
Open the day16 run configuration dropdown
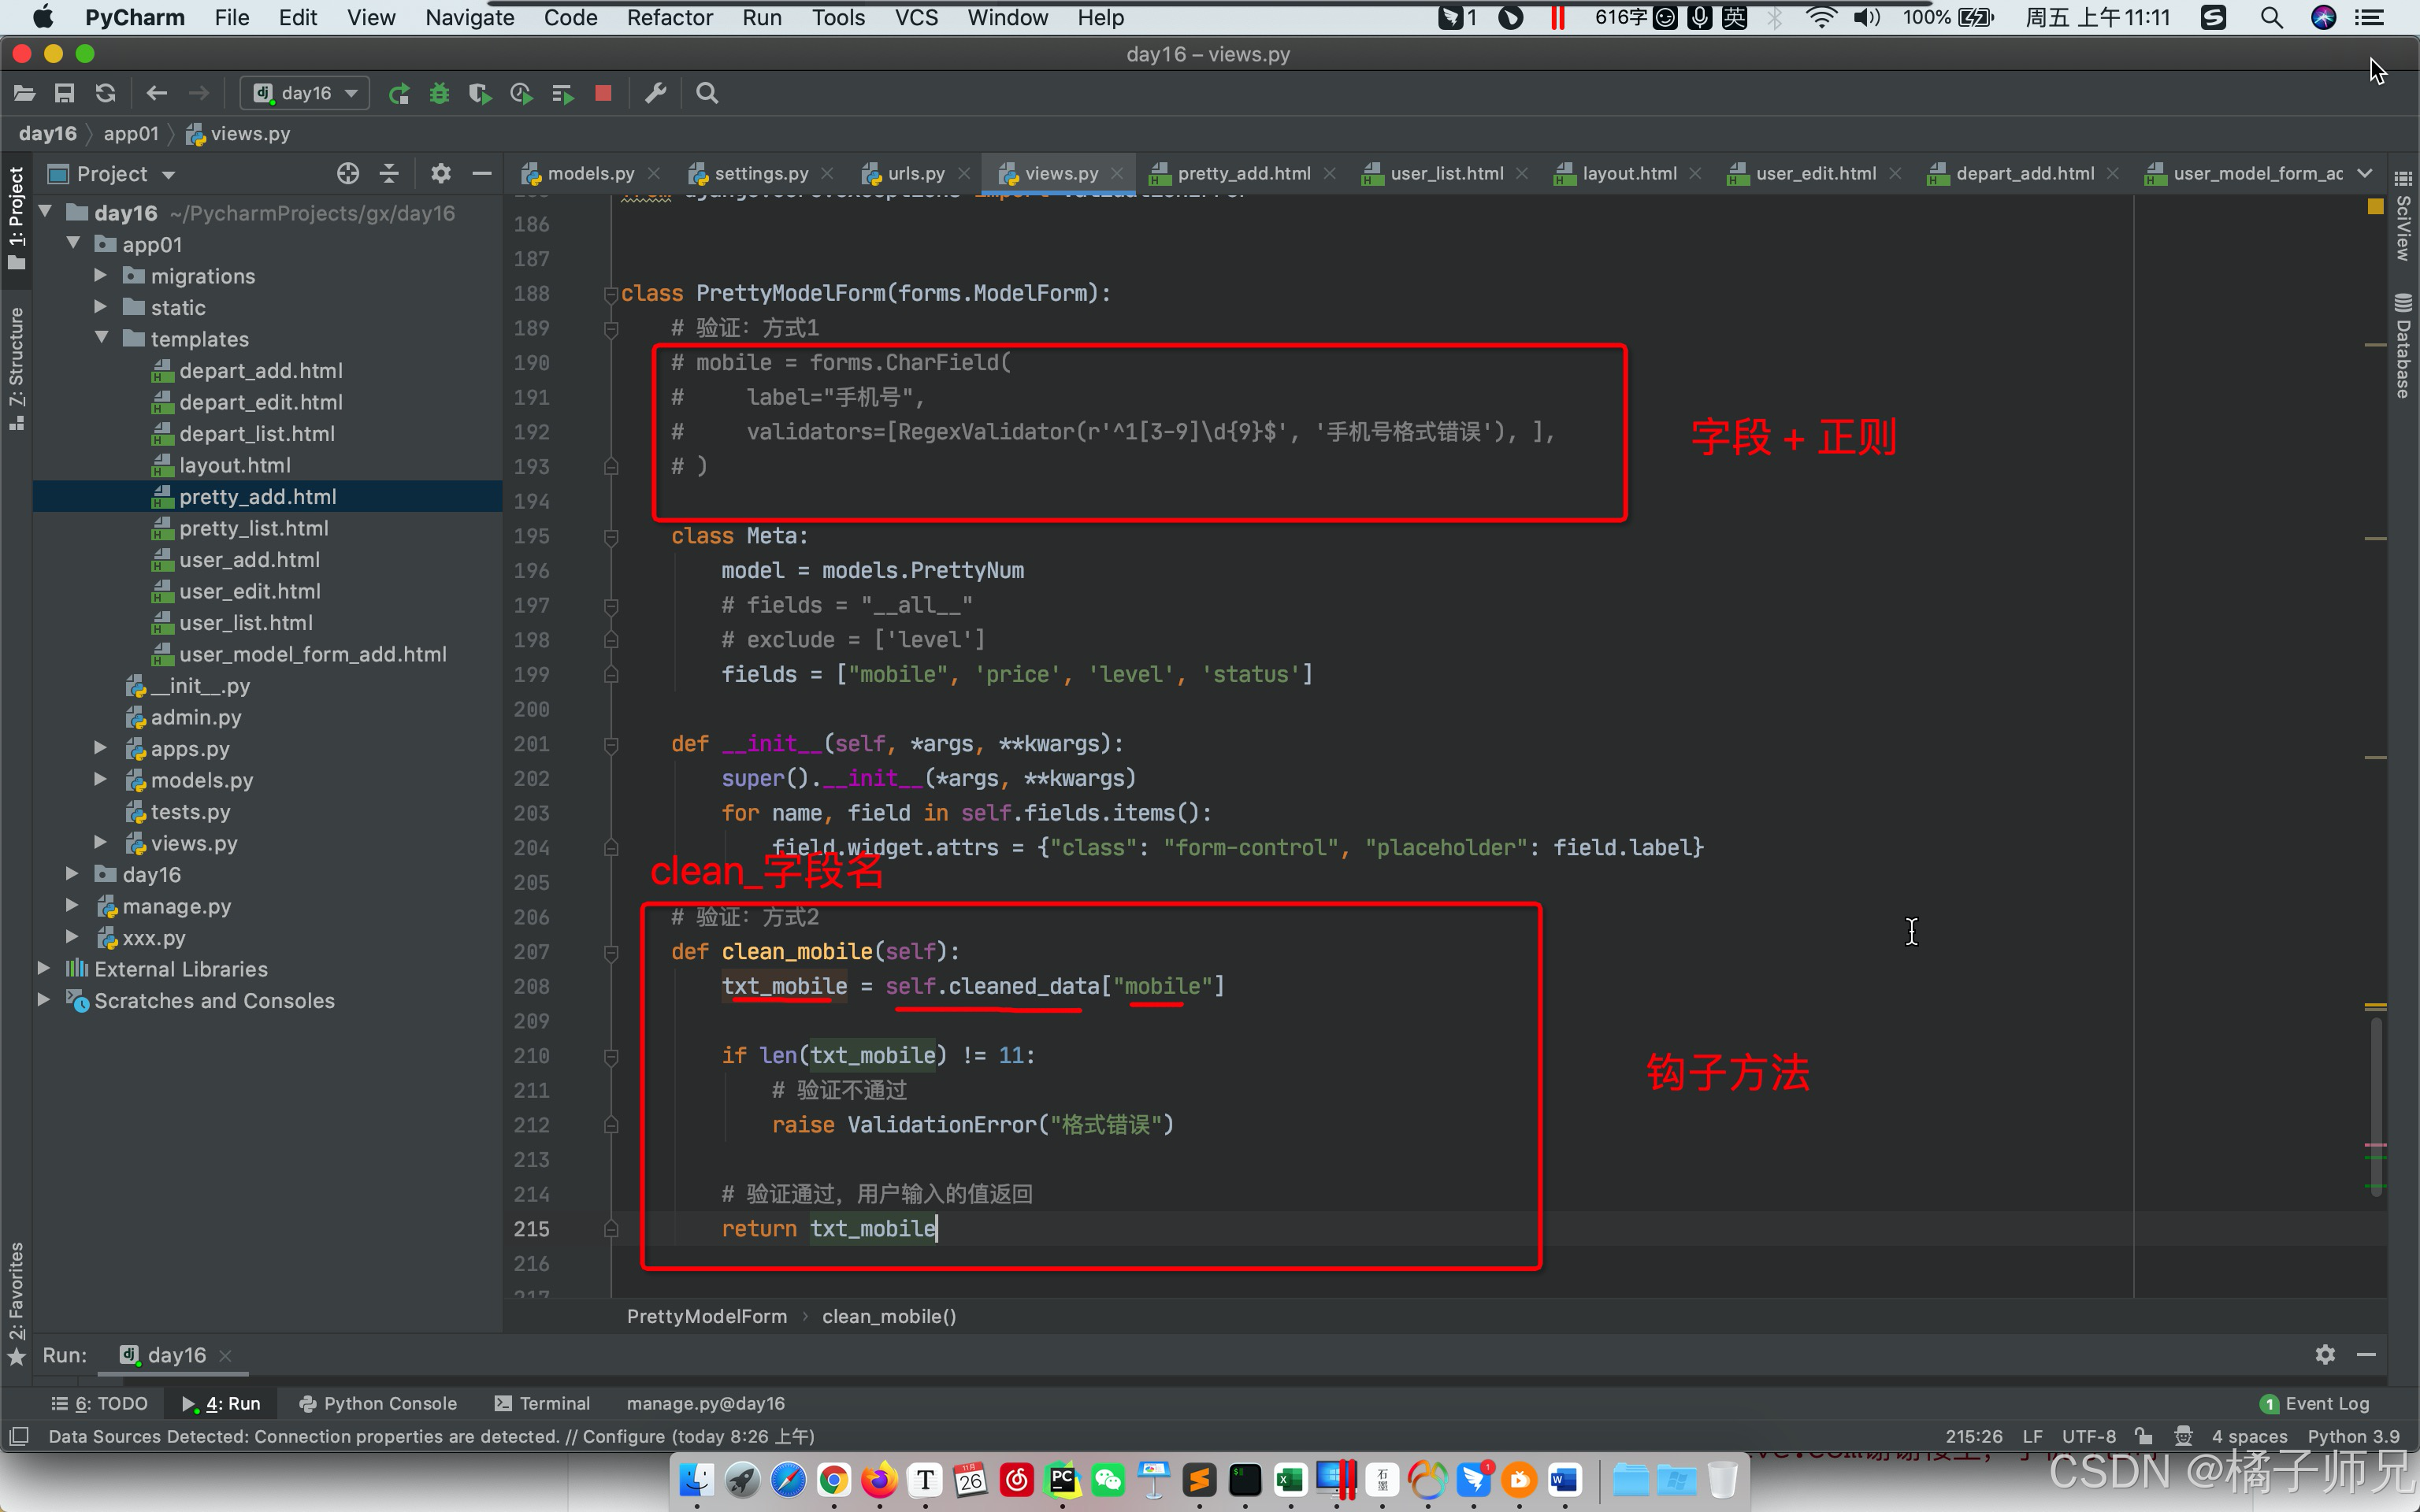pyautogui.click(x=306, y=94)
